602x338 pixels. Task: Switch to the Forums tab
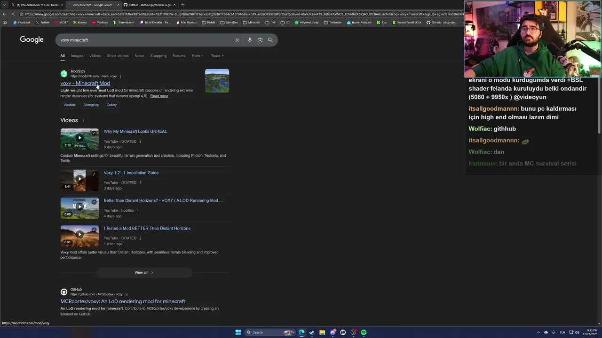179,56
